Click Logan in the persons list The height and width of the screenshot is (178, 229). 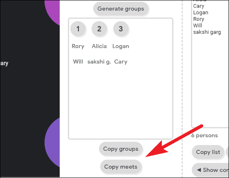tap(201, 13)
